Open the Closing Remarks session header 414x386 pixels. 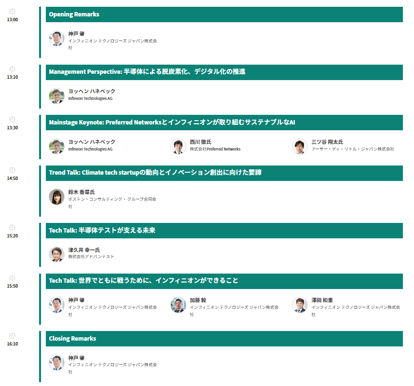[224, 339]
